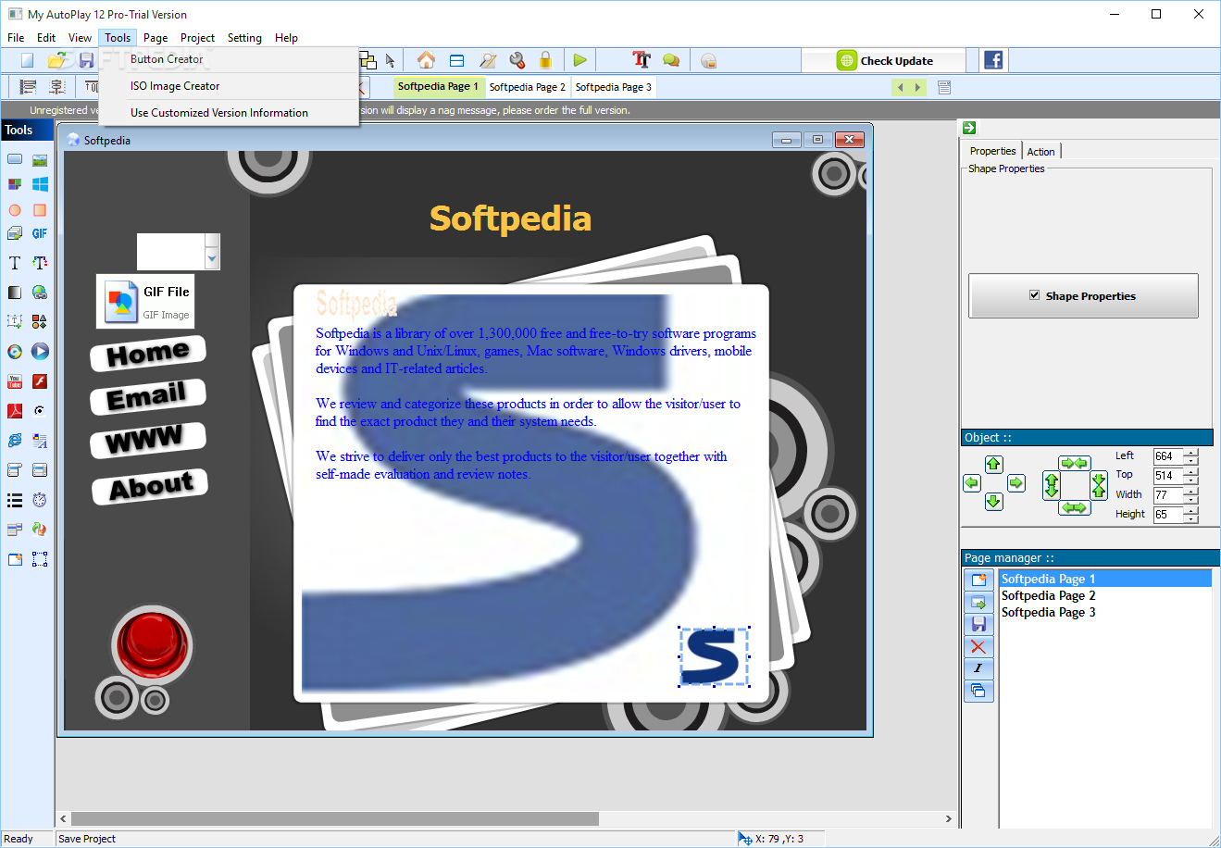The width and height of the screenshot is (1221, 848).
Task: Add new page in Page manager
Action: tap(978, 580)
